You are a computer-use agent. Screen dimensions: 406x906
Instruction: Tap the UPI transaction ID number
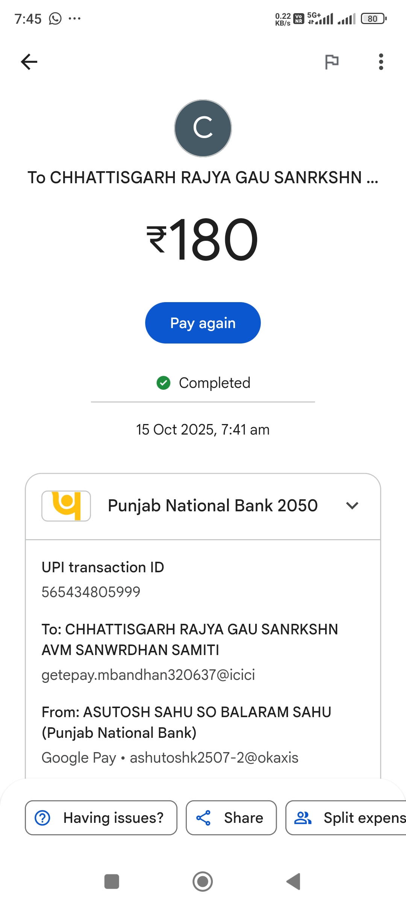[91, 592]
